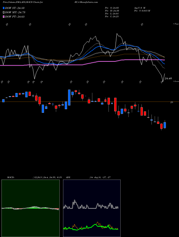Click the magenta DOW PT legend swatch
The width and height of the screenshot is (179, 237).
[4, 17]
